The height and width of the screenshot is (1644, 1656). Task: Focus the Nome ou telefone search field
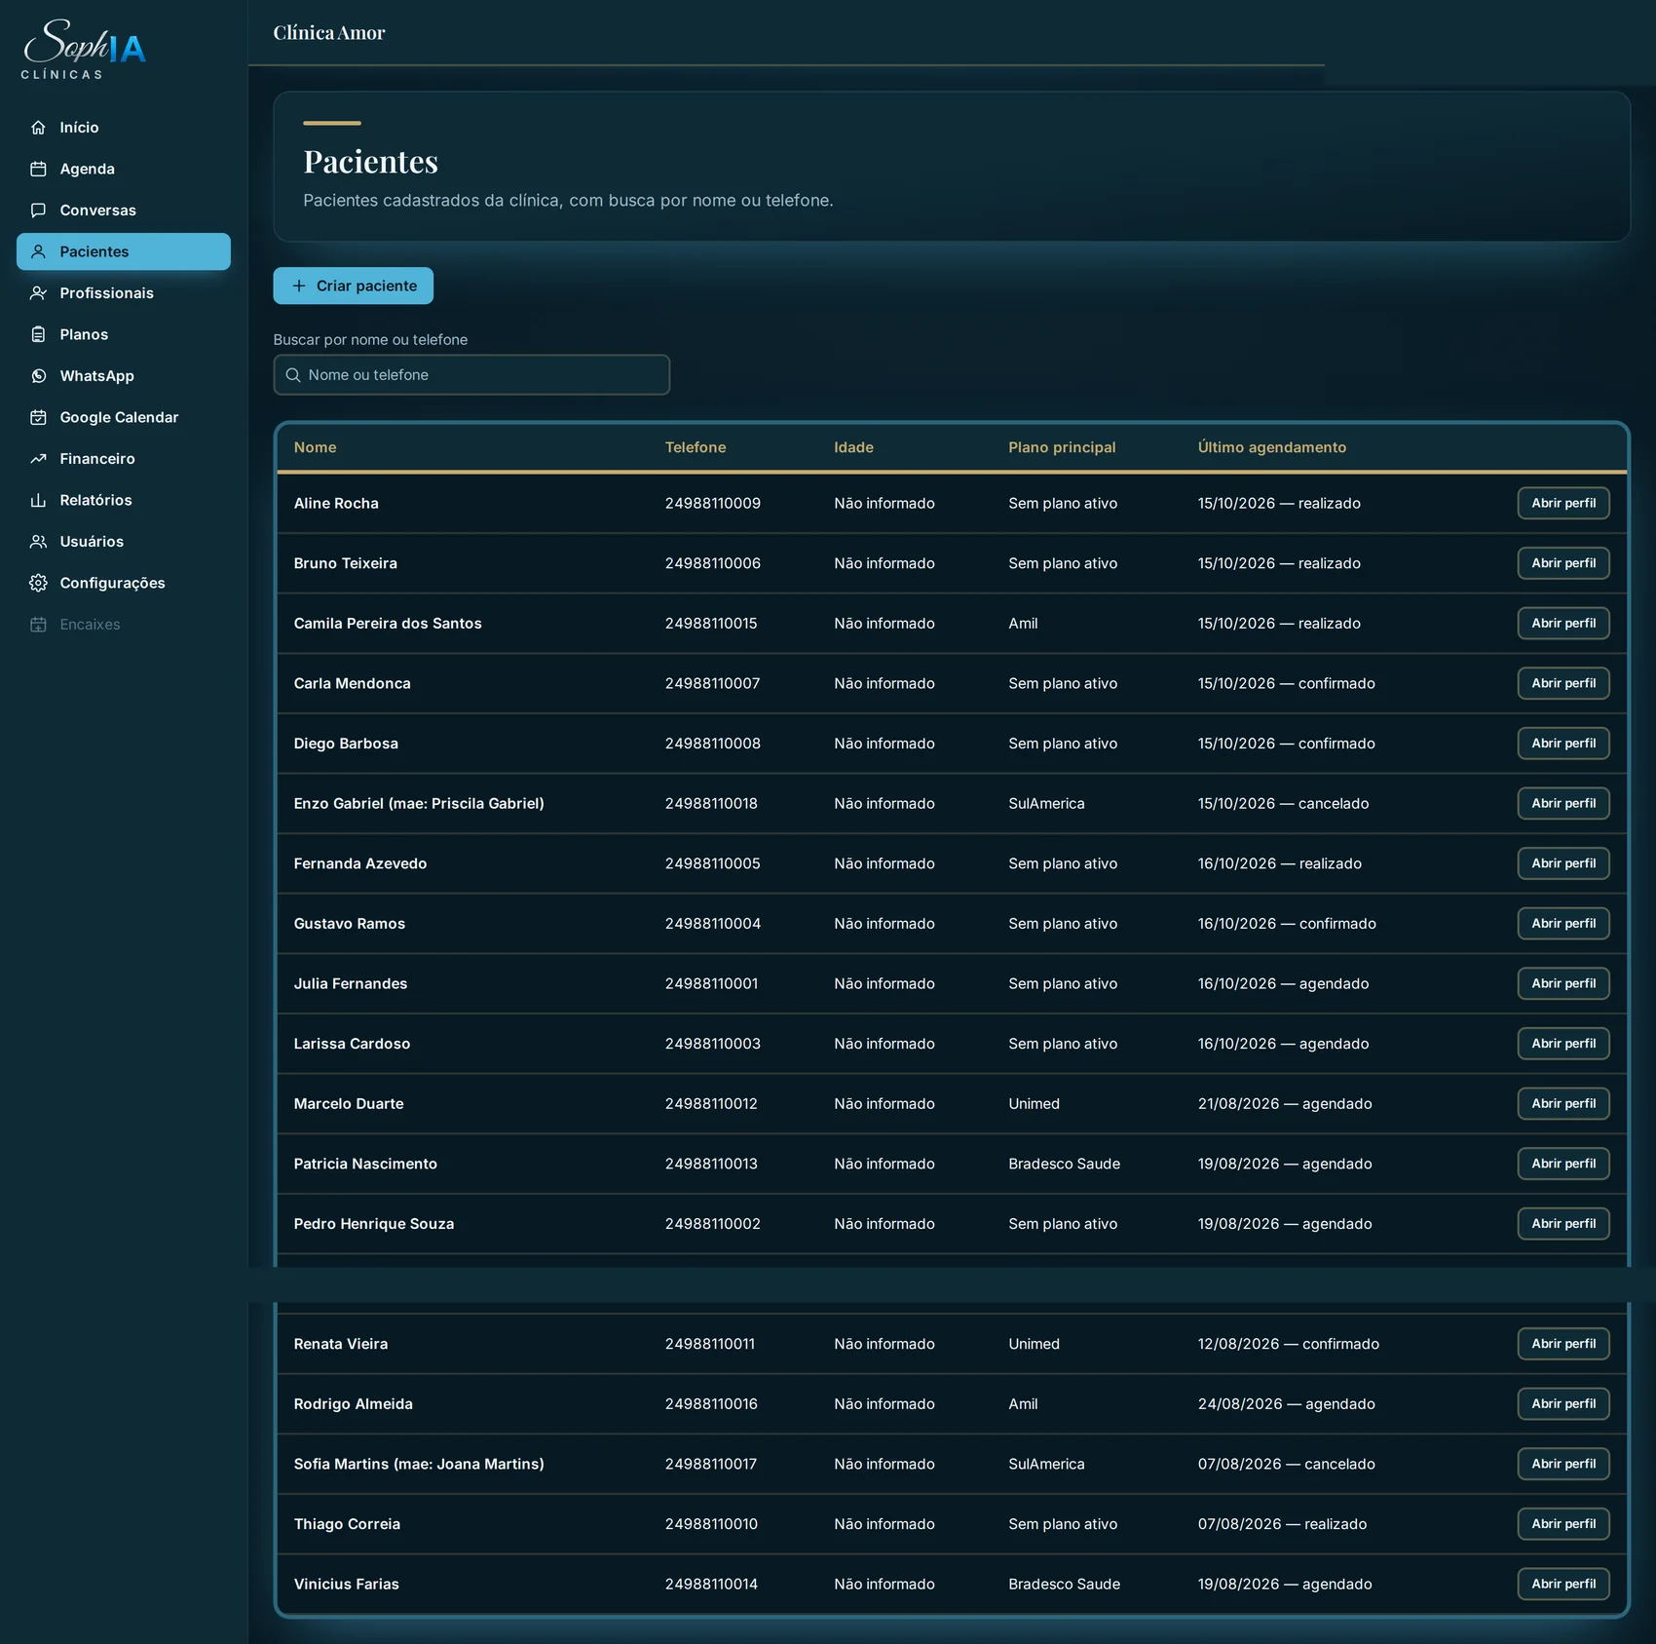tap(471, 375)
